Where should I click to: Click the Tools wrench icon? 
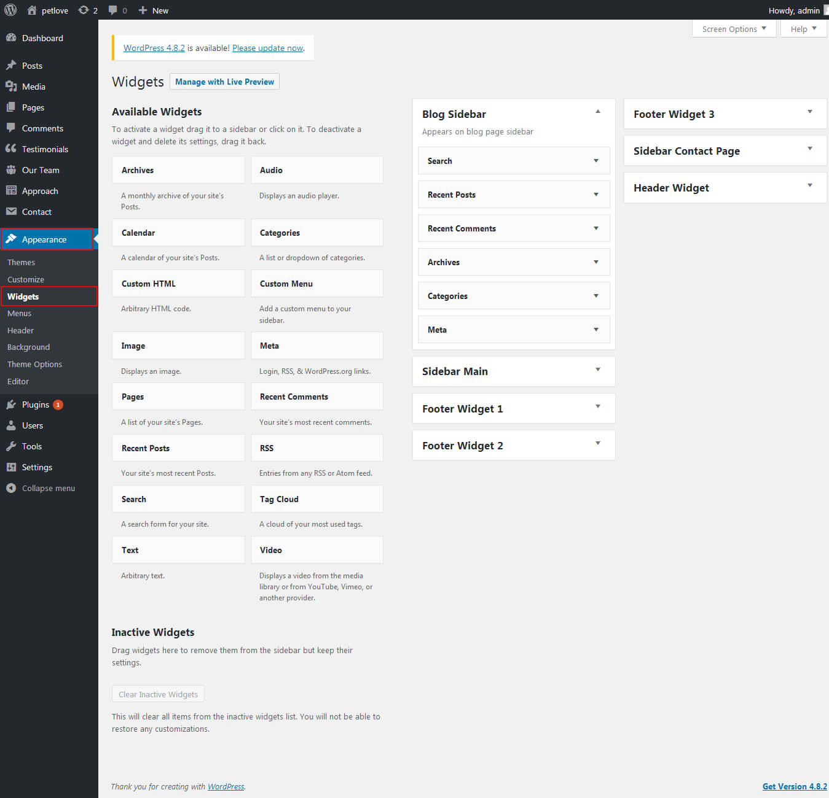click(x=11, y=446)
